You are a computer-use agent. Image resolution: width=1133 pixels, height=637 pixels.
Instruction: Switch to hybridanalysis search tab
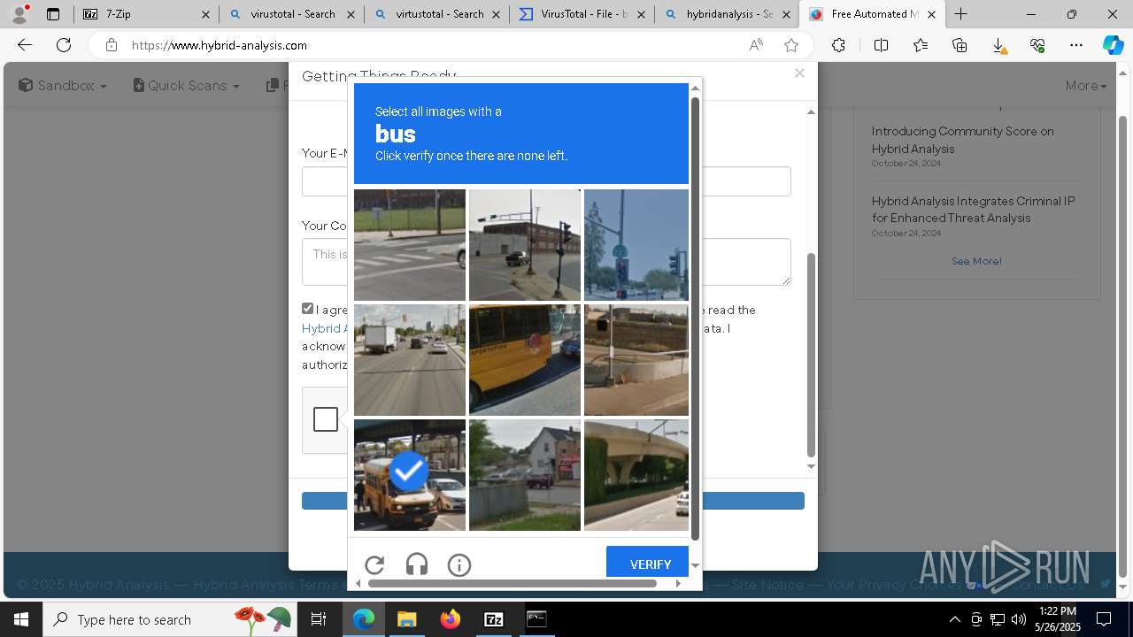(x=728, y=14)
